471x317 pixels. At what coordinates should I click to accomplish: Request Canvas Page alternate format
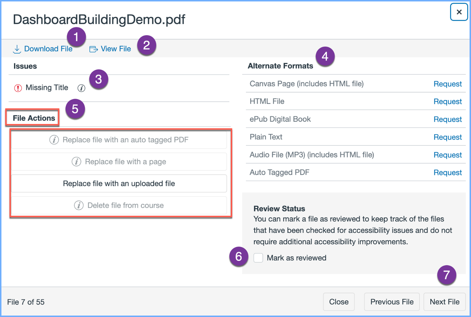point(448,84)
